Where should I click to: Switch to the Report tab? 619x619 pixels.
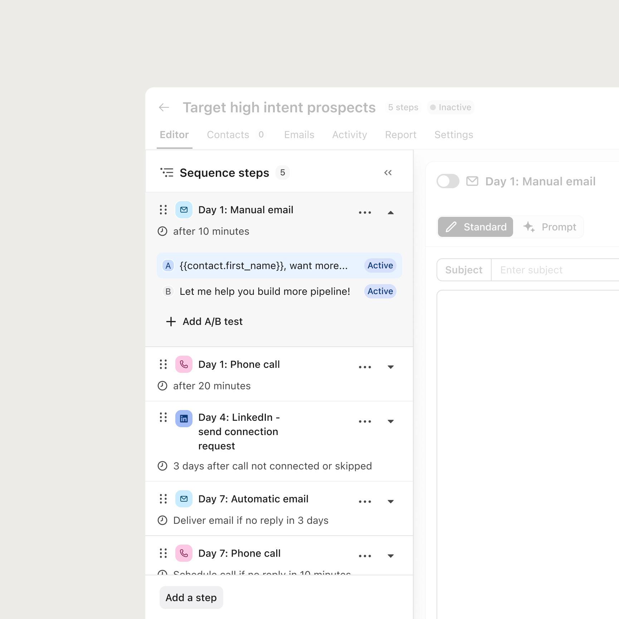click(400, 135)
